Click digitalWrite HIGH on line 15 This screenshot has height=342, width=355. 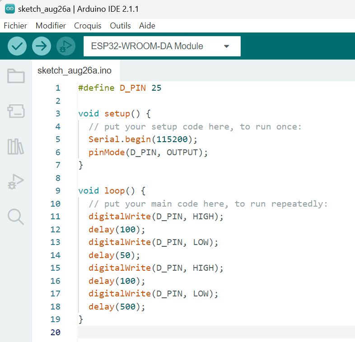[x=156, y=268]
